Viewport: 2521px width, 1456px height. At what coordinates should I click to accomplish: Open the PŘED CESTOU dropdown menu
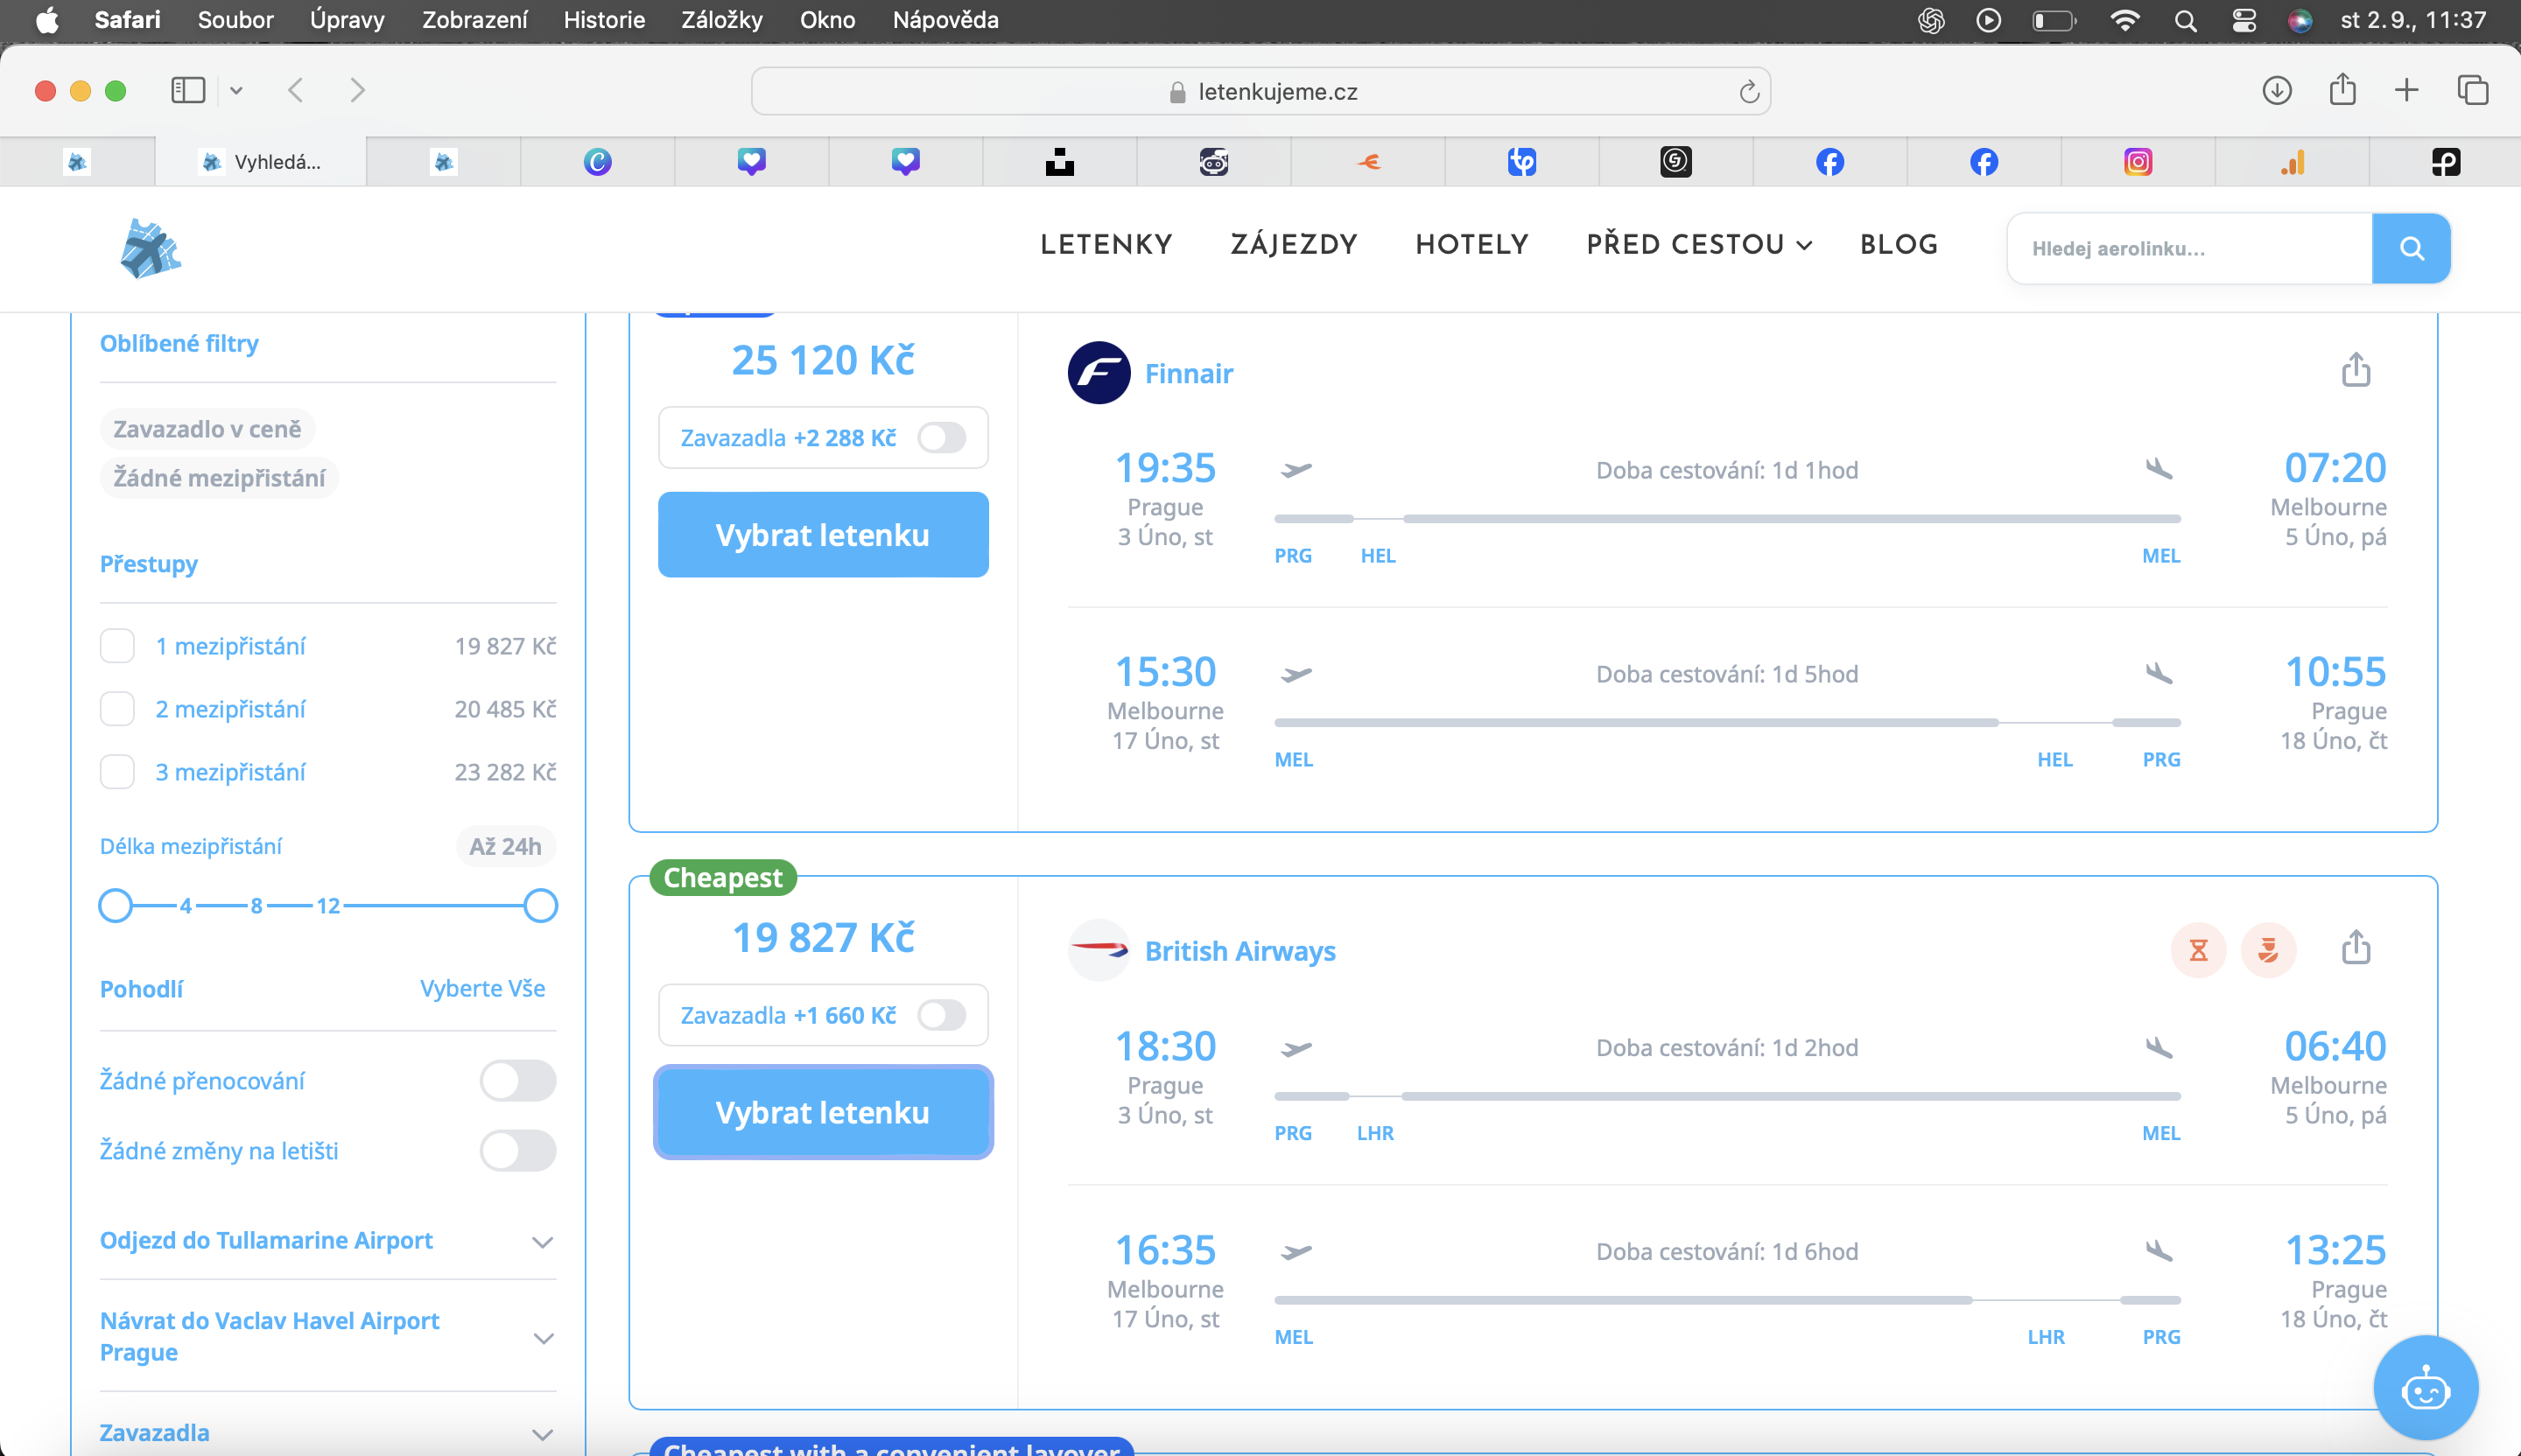(1699, 245)
